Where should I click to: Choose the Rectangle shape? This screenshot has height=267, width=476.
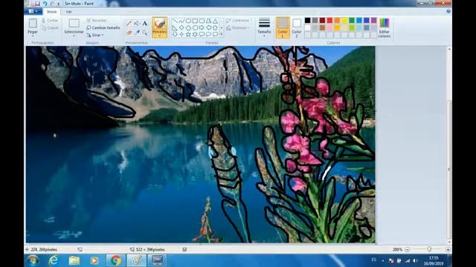tap(195, 21)
